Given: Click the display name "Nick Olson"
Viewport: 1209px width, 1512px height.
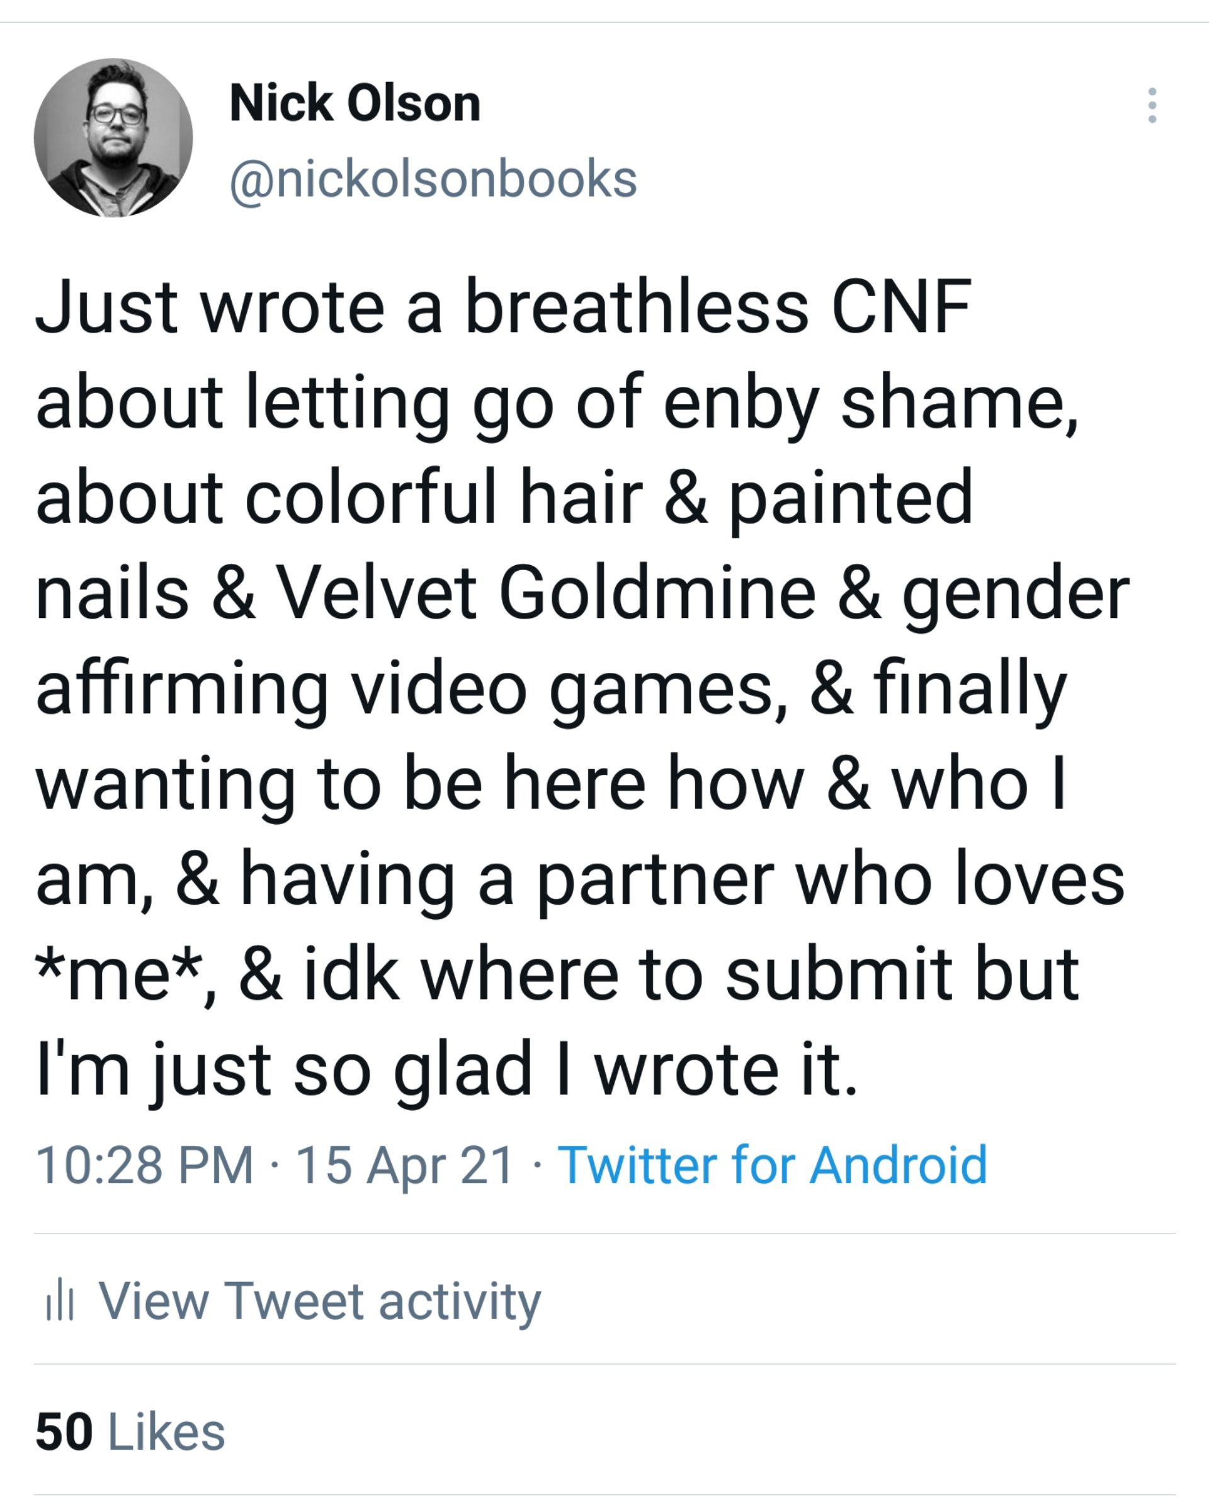Looking at the screenshot, I should [x=355, y=103].
